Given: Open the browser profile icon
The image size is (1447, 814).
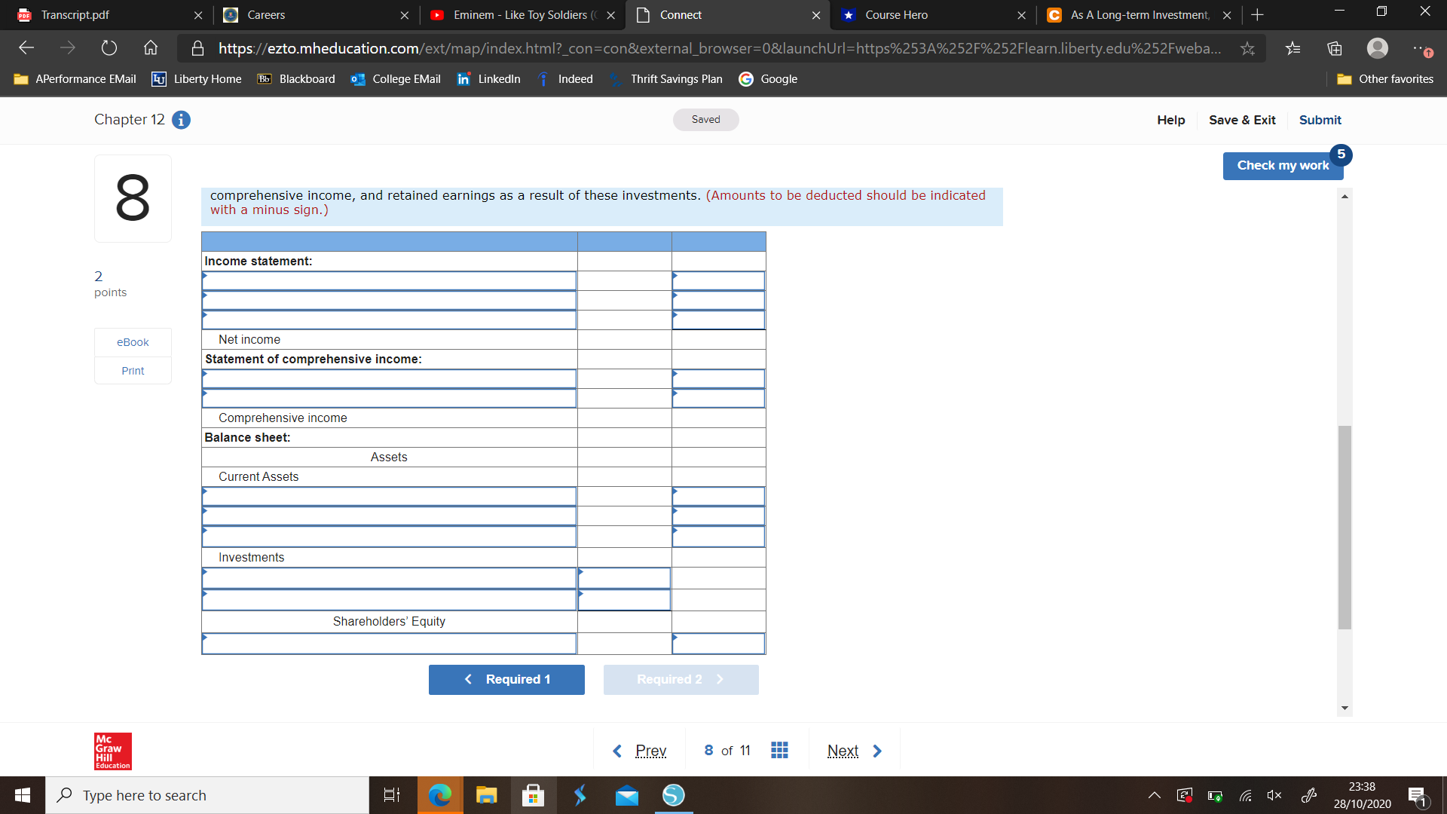Looking at the screenshot, I should click(x=1378, y=47).
